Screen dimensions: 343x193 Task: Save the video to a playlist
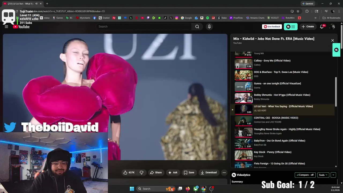[189, 172]
